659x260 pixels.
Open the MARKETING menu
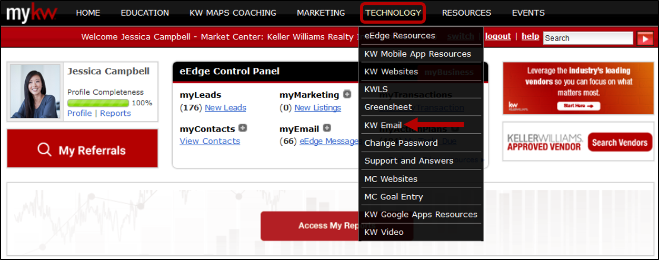[x=321, y=13]
